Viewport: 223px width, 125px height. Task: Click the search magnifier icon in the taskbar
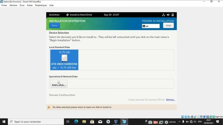point(11,122)
